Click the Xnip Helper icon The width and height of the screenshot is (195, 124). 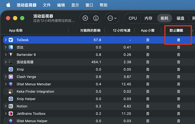pos(11,99)
